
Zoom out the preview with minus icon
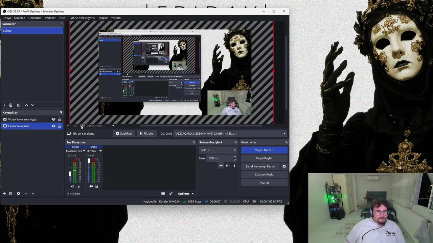[x=68, y=126]
